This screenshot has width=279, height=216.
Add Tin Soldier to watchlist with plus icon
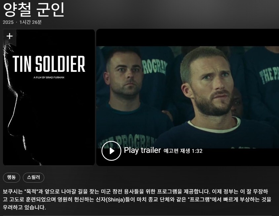coord(10,36)
